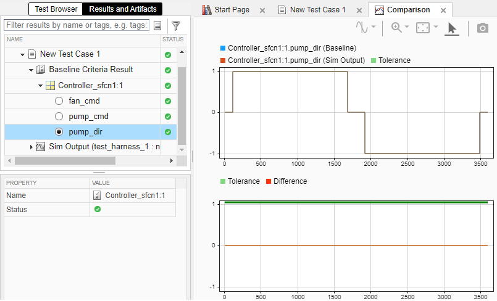The width and height of the screenshot is (497, 301).
Task: Switch to the Test Browser view
Action: tap(55, 9)
